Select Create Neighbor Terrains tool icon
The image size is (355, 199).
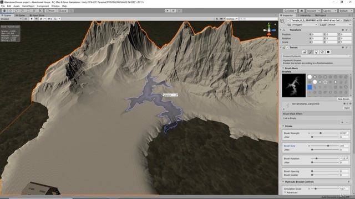pyautogui.click(x=305, y=52)
